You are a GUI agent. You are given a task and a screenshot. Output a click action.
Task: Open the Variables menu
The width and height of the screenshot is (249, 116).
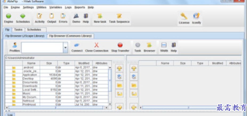click(x=55, y=7)
